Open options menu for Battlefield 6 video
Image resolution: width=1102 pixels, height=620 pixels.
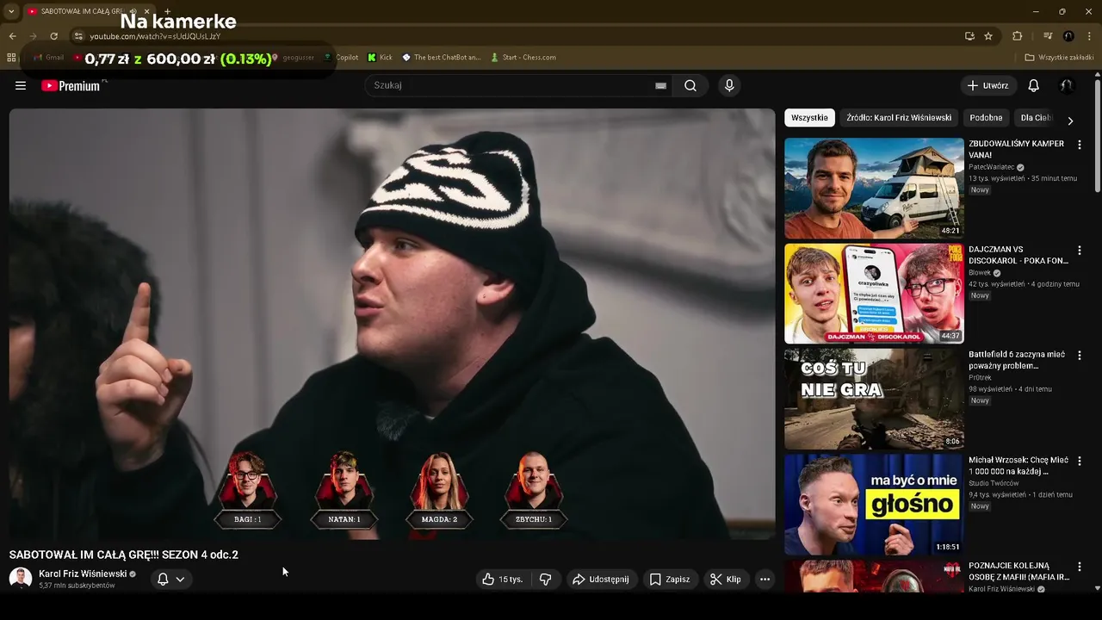1079,356
